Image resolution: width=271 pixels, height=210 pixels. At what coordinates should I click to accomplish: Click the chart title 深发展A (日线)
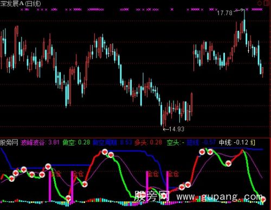[21, 4]
